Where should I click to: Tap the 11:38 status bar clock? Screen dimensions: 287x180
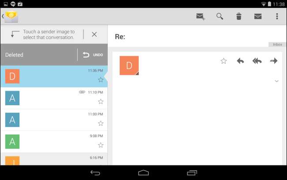279,4
